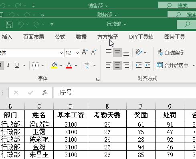Screen dimensions: 196x159
Task: Decrease font size with small A icon
Action: [94, 52]
